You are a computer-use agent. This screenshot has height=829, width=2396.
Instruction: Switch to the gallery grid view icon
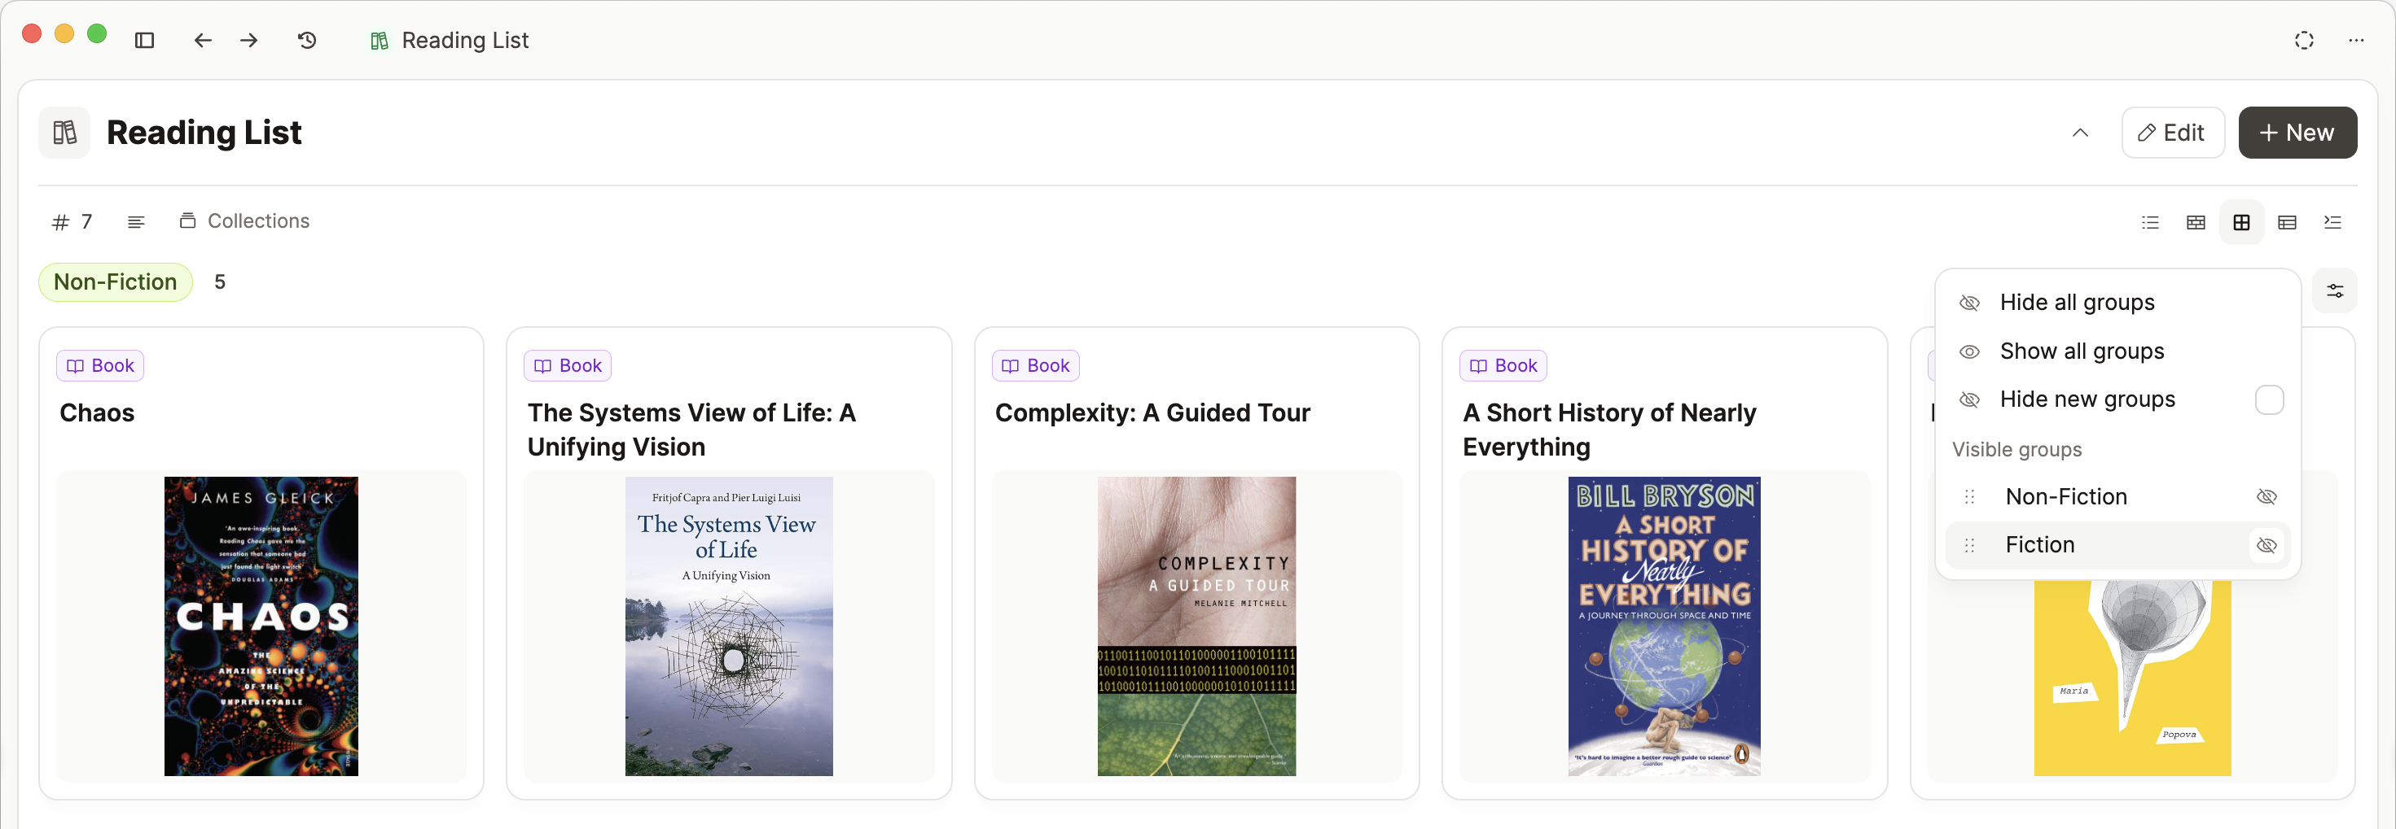[2241, 222]
